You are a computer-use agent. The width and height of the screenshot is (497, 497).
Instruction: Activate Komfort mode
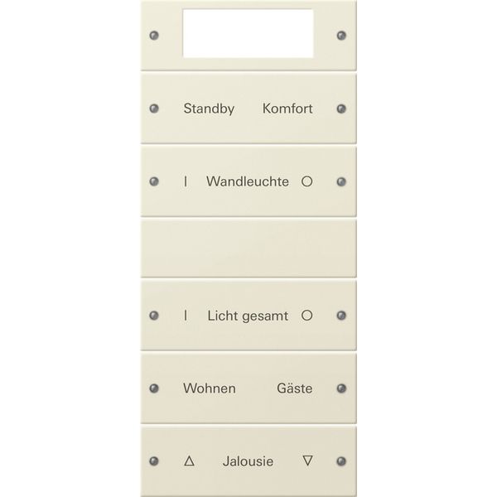[287, 109]
